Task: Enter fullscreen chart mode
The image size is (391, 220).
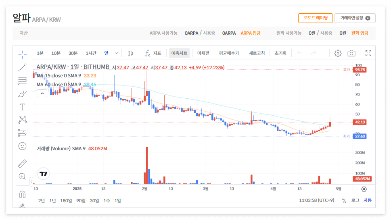Action: coord(368,53)
